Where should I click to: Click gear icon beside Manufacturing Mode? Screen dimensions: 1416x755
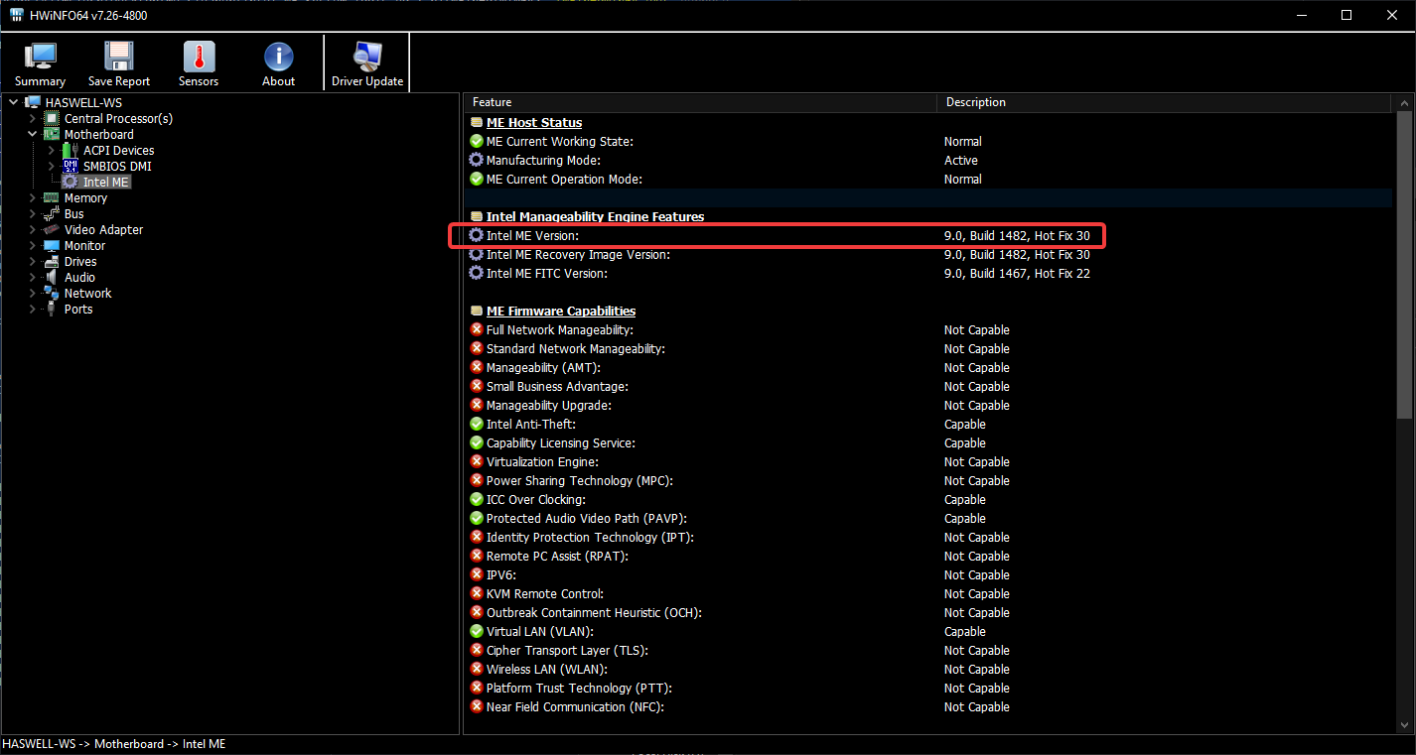coord(477,160)
